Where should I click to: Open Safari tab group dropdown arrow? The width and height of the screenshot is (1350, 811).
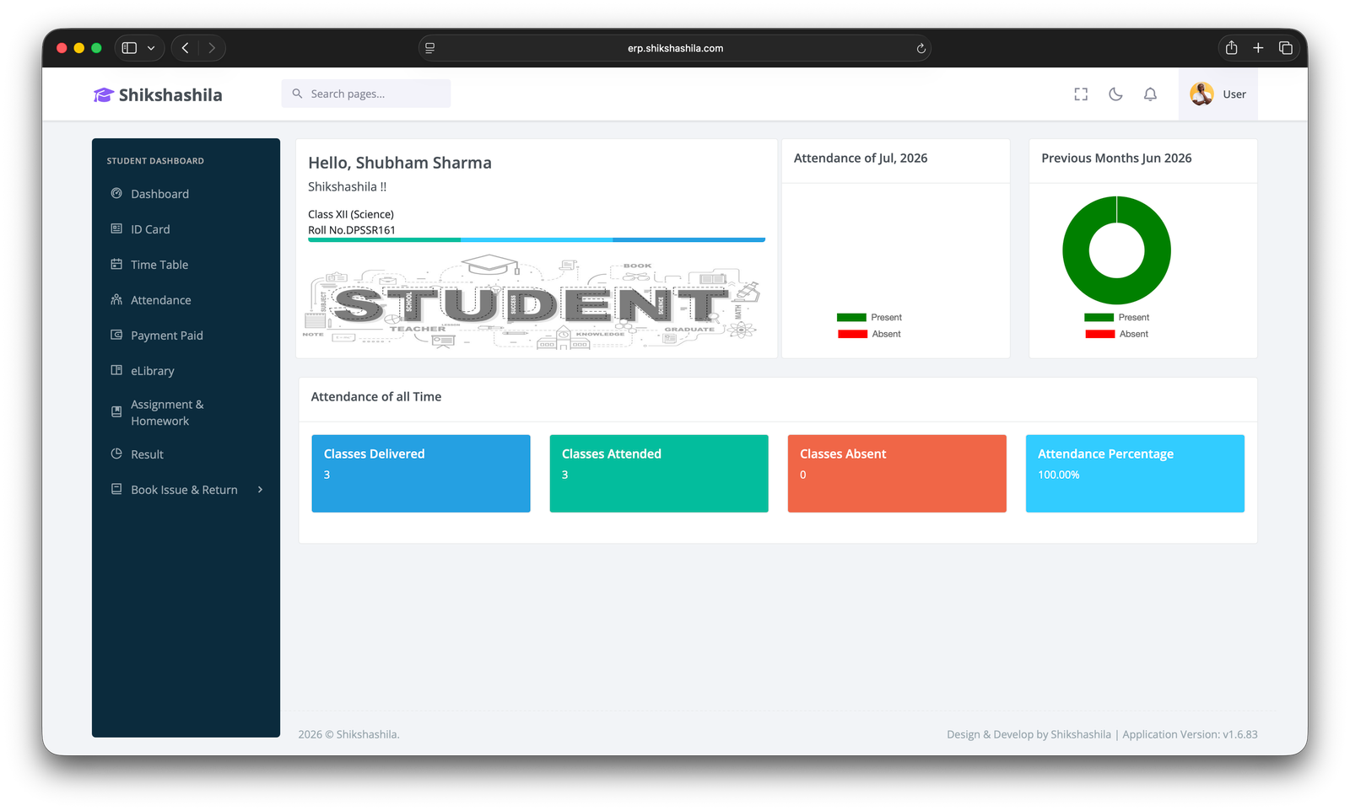pos(151,48)
